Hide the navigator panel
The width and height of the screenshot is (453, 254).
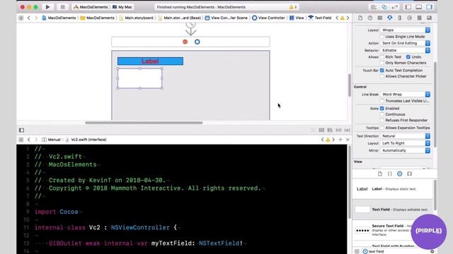pyautogui.click(x=408, y=7)
